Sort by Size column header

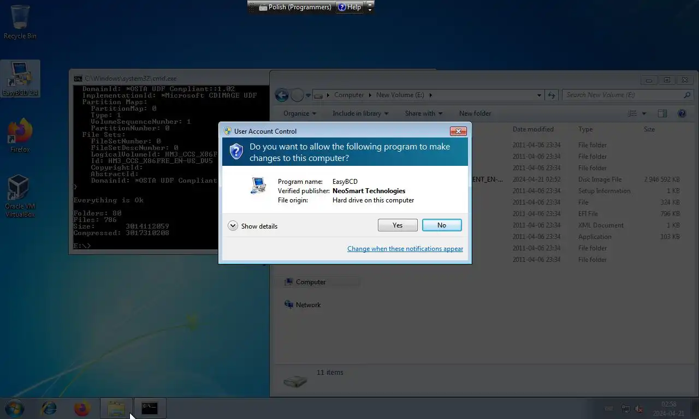coord(649,129)
